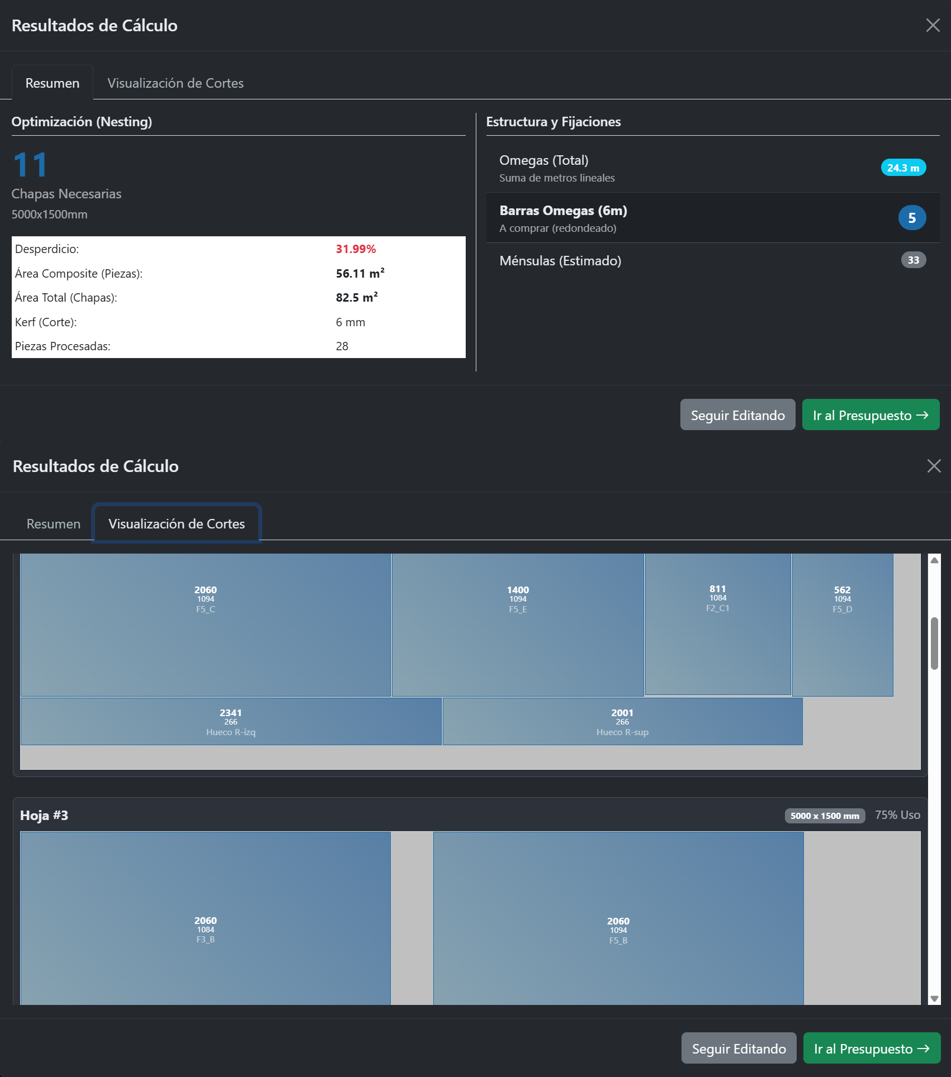Click the Barras Omegas count badge 5

coord(911,218)
